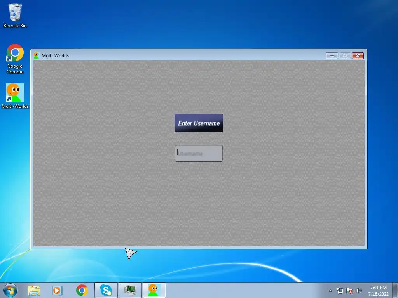
Task: Minimize the Multi-Worlds window
Action: click(x=332, y=56)
